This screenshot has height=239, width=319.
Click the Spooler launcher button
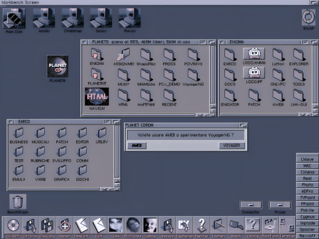[x=307, y=230]
